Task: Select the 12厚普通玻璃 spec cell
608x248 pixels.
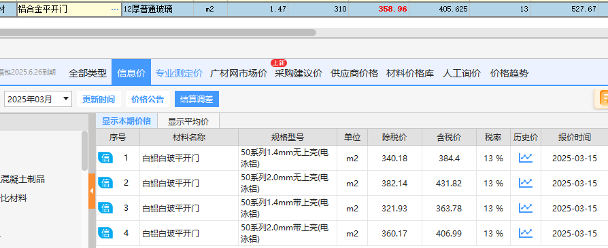Action: 157,9
